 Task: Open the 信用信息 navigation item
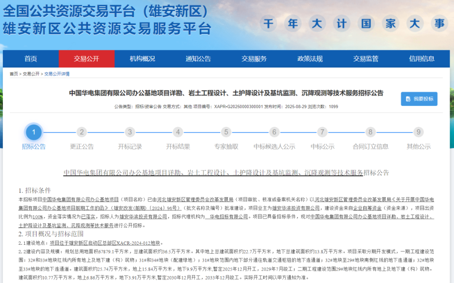(x=422, y=59)
